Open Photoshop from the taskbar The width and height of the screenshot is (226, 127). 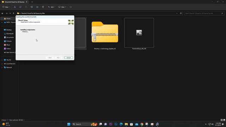pos(116,124)
